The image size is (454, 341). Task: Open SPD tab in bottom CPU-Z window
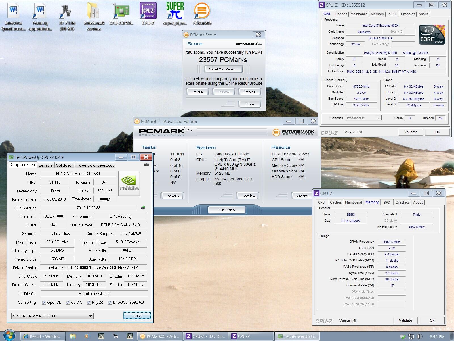[387, 202]
